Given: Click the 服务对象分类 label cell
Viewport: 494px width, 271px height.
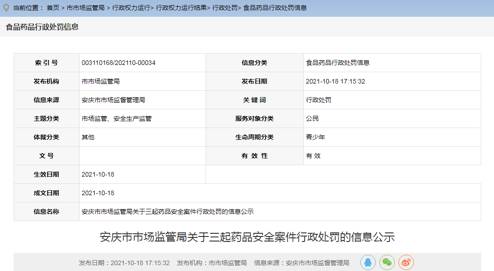Looking at the screenshot, I should pos(255,118).
